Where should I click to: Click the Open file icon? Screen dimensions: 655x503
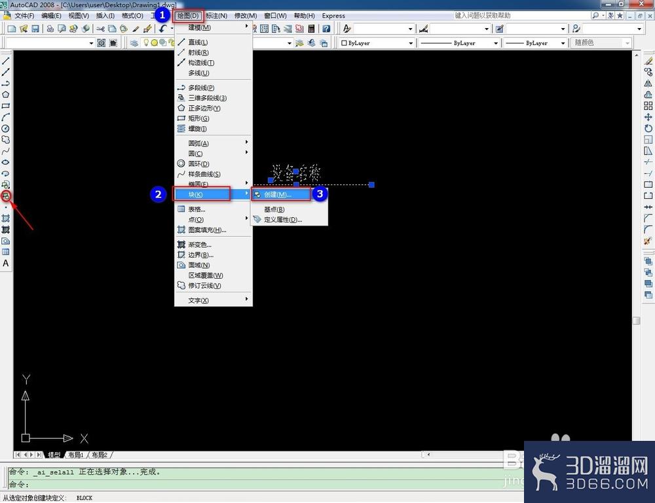pos(24,29)
